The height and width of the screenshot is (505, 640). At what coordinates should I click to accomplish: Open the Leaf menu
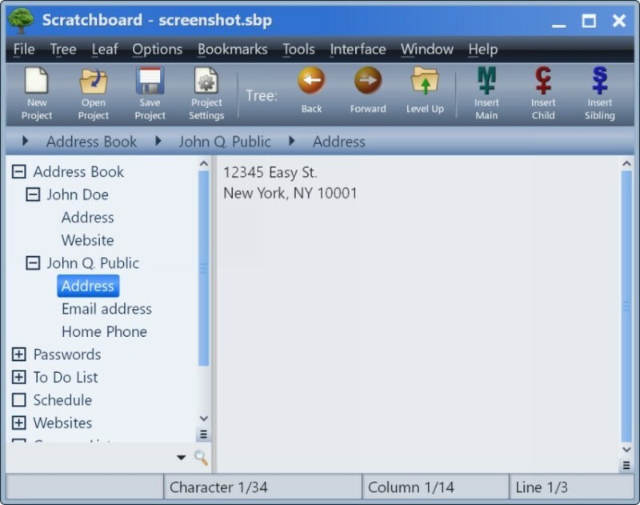point(104,50)
